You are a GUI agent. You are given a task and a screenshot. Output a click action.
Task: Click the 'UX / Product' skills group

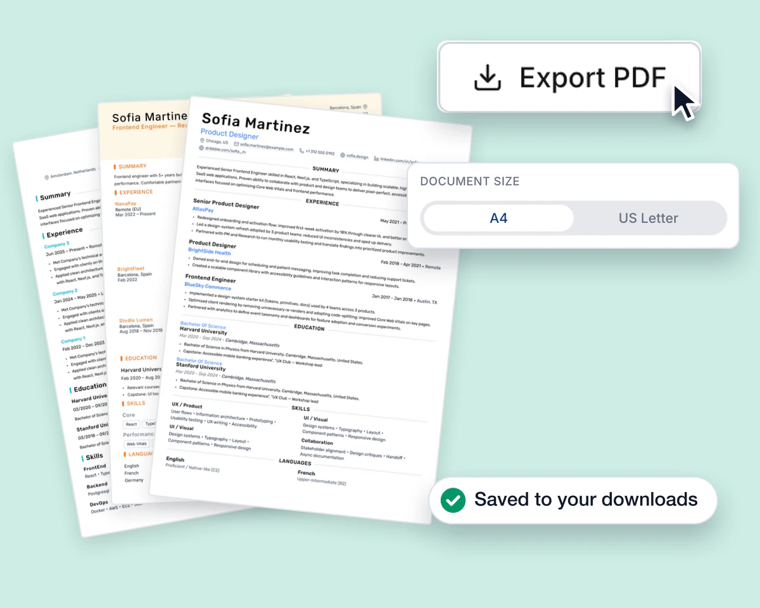187,405
